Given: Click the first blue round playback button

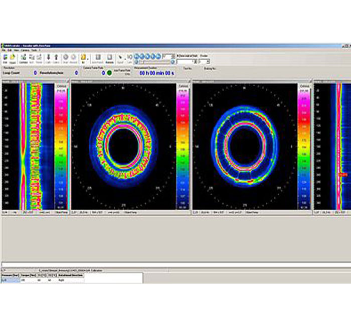Looking at the screenshot, I should click(x=136, y=56).
